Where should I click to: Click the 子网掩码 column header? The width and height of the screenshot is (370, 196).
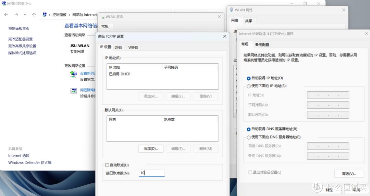pos(171,67)
